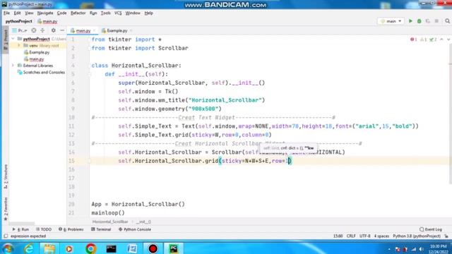Image resolution: width=452 pixels, height=254 pixels.
Task: Click the 4 spaces indent setting
Action: [x=381, y=236]
